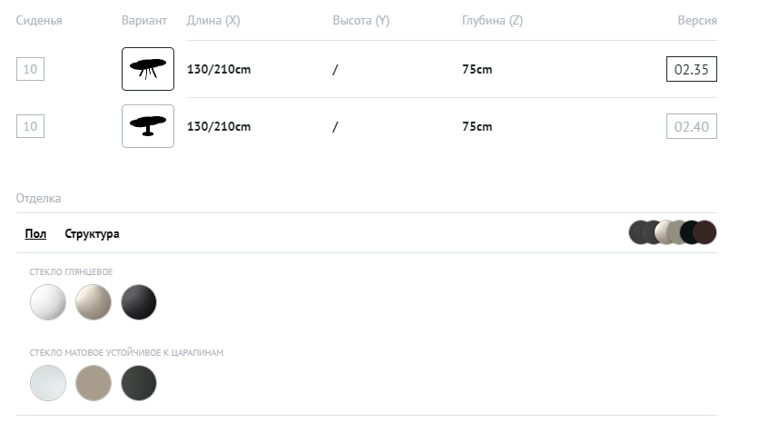
Task: Select the taupe matte glass swatch
Action: click(94, 382)
